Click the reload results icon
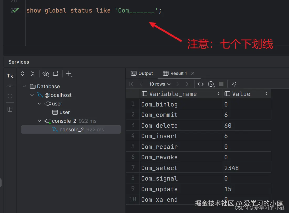The height and width of the screenshot is (213, 289). pyautogui.click(x=201, y=84)
